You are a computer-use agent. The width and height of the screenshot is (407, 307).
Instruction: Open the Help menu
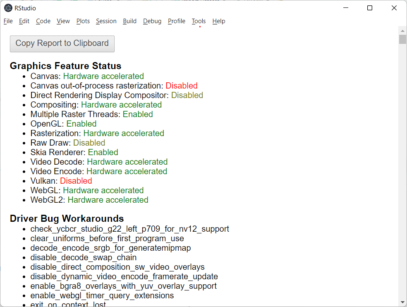click(218, 21)
